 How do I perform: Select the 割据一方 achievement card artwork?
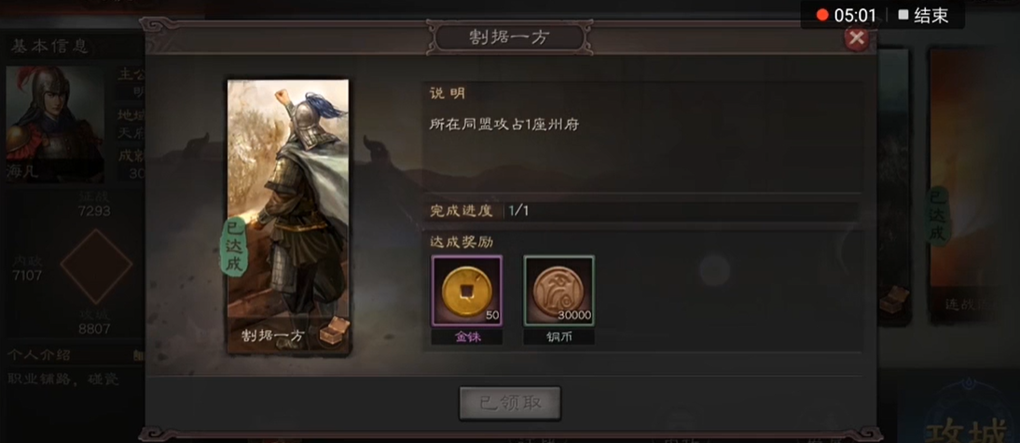(x=288, y=217)
